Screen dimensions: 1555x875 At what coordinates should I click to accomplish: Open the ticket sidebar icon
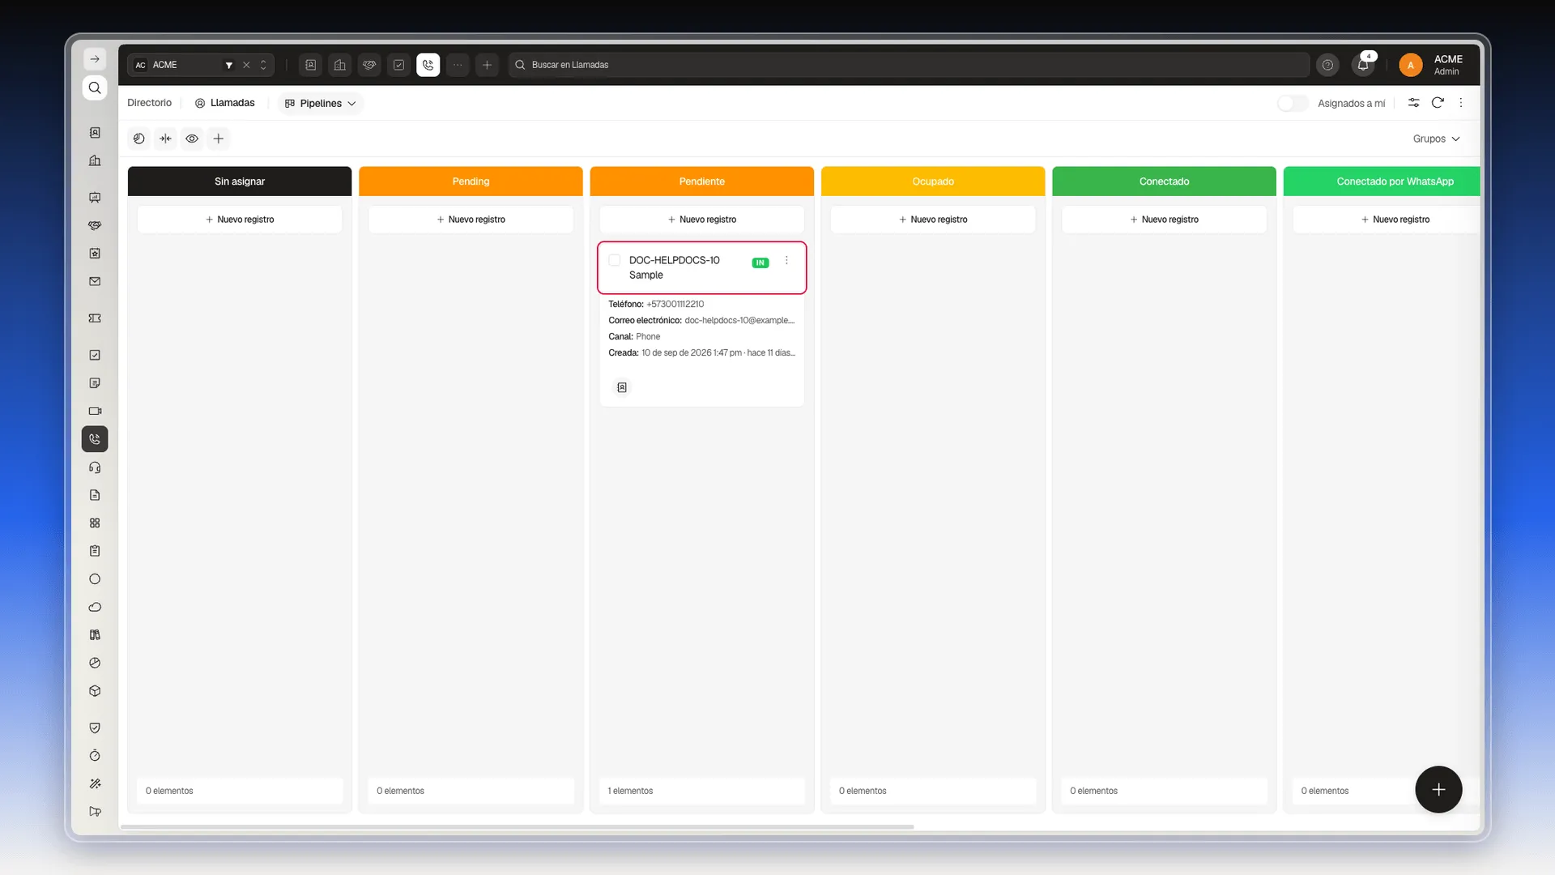[x=95, y=318]
